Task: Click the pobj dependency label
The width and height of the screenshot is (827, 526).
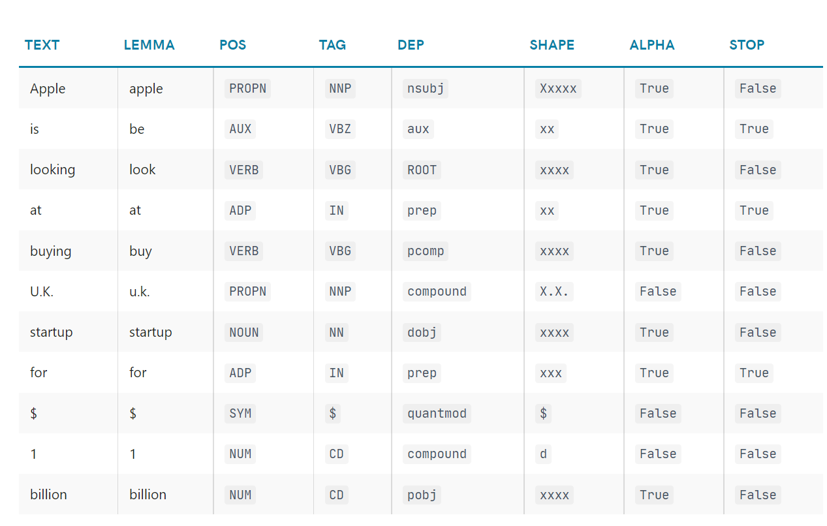Action: pyautogui.click(x=422, y=495)
